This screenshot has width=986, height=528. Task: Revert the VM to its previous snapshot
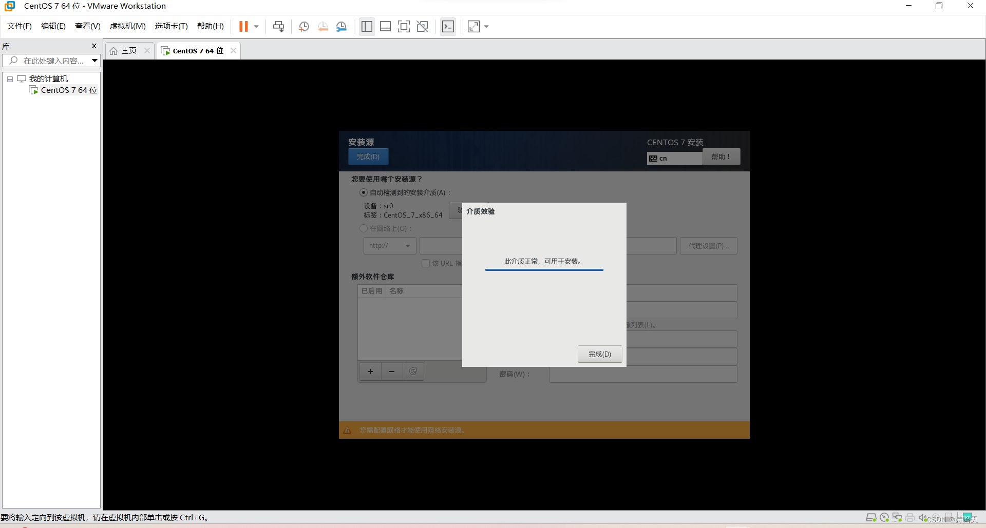pos(323,27)
